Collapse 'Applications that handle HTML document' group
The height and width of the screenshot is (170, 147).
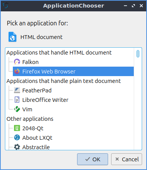(x=59, y=53)
